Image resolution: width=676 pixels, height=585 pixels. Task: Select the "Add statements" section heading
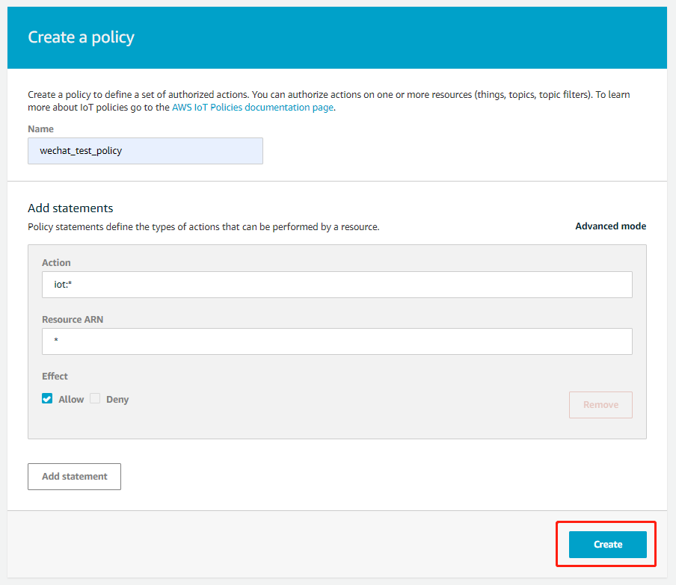click(70, 208)
